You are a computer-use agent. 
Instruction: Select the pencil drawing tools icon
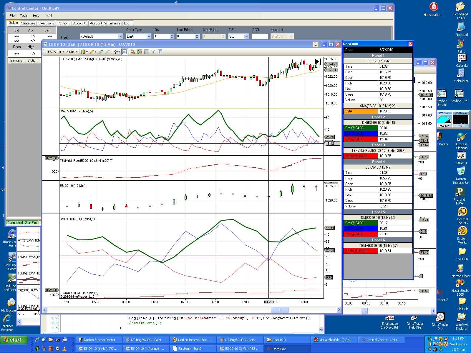click(92, 52)
